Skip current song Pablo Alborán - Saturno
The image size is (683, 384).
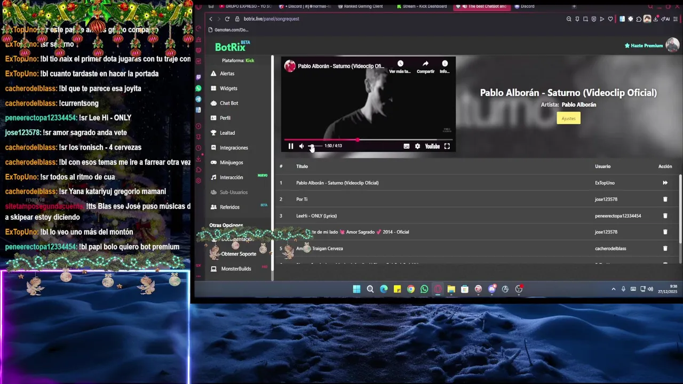[665, 183]
